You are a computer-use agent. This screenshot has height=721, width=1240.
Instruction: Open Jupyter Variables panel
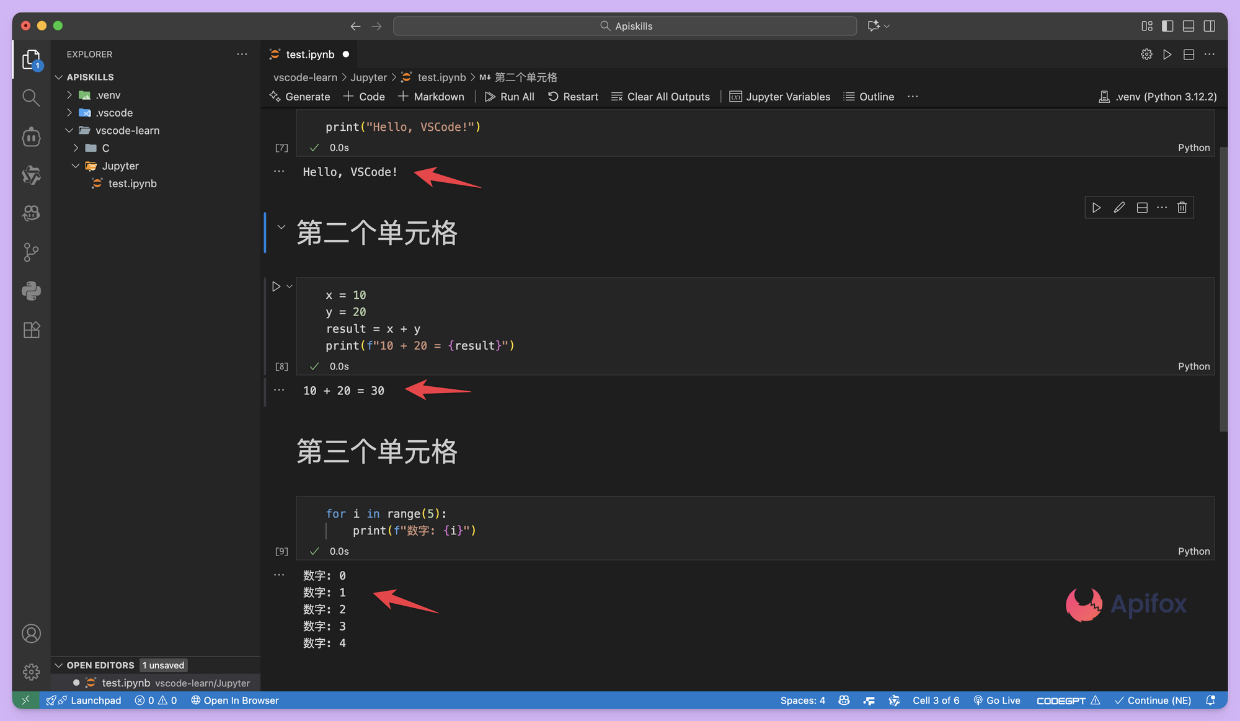click(x=779, y=97)
